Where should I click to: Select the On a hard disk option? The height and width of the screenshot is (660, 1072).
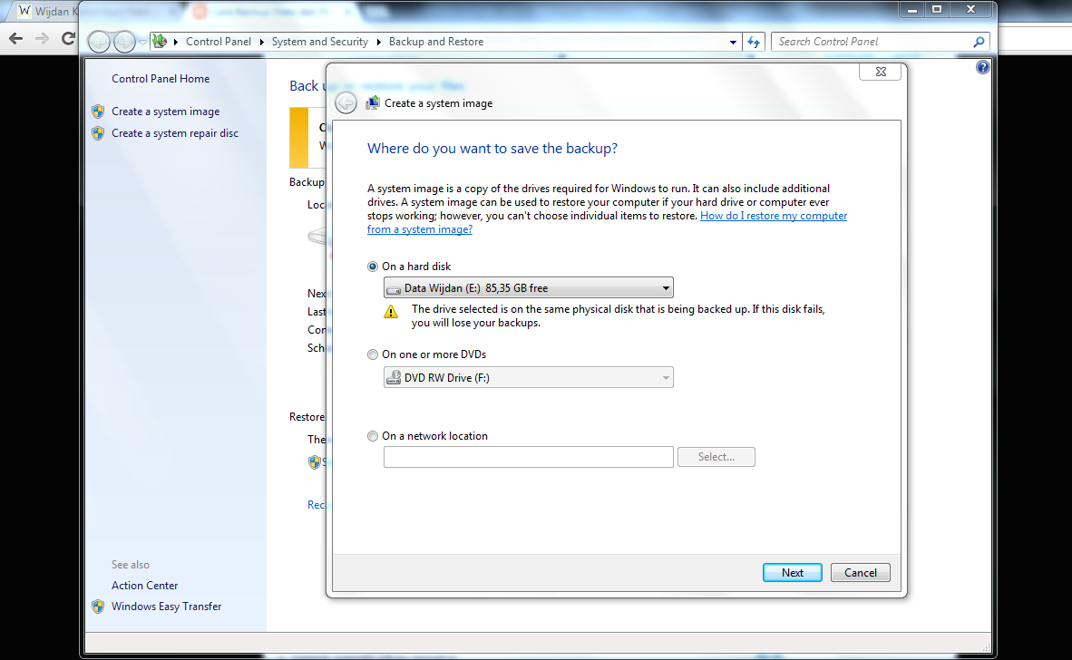[x=373, y=266]
